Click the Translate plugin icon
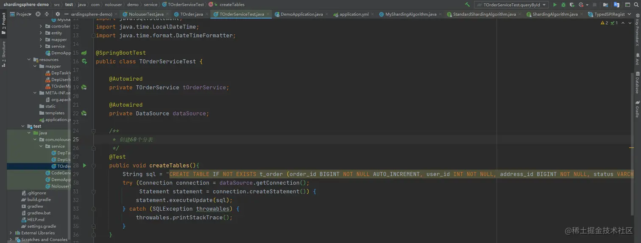Image resolution: width=641 pixels, height=243 pixels. [x=616, y=5]
